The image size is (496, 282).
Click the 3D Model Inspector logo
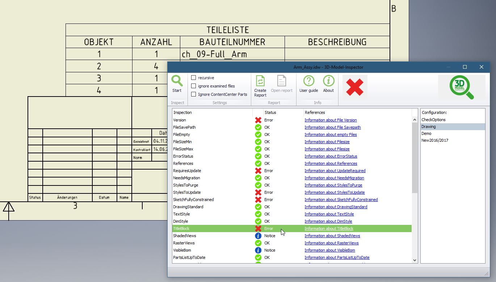pos(462,87)
